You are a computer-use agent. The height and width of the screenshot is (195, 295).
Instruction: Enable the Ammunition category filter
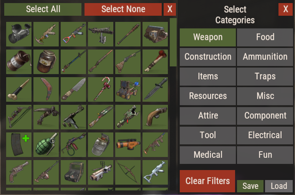pos(265,57)
